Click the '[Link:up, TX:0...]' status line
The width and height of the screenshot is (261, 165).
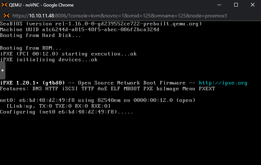coord(58,106)
